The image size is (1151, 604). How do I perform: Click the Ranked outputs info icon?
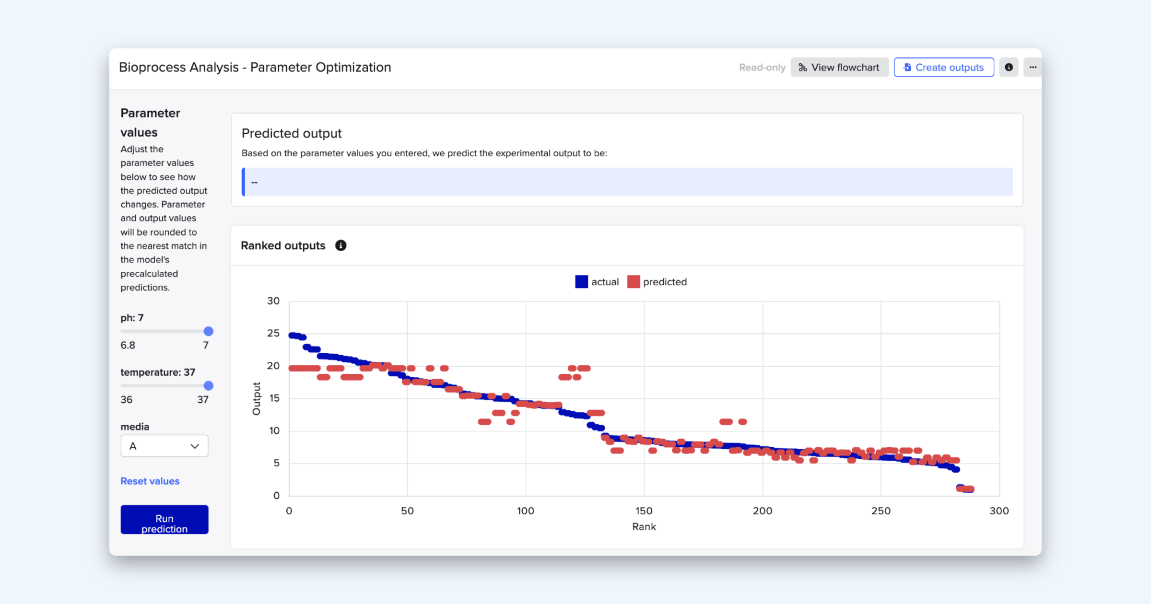(341, 245)
